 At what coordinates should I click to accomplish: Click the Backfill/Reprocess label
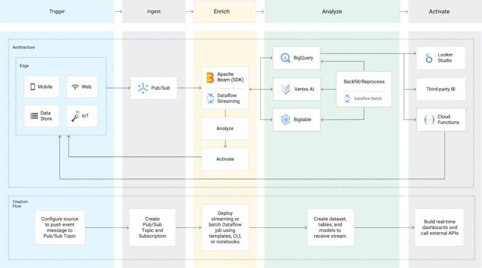[x=364, y=82]
